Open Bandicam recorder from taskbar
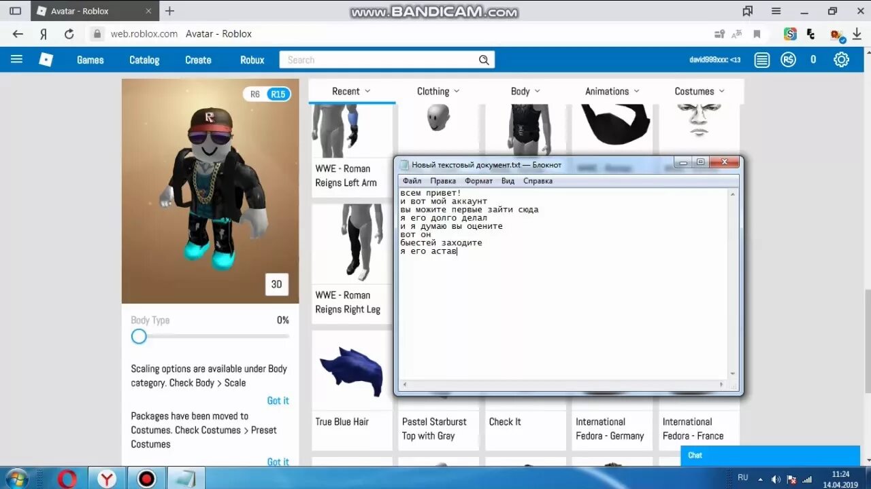Viewport: 871px width, 489px height. pyautogui.click(x=146, y=478)
